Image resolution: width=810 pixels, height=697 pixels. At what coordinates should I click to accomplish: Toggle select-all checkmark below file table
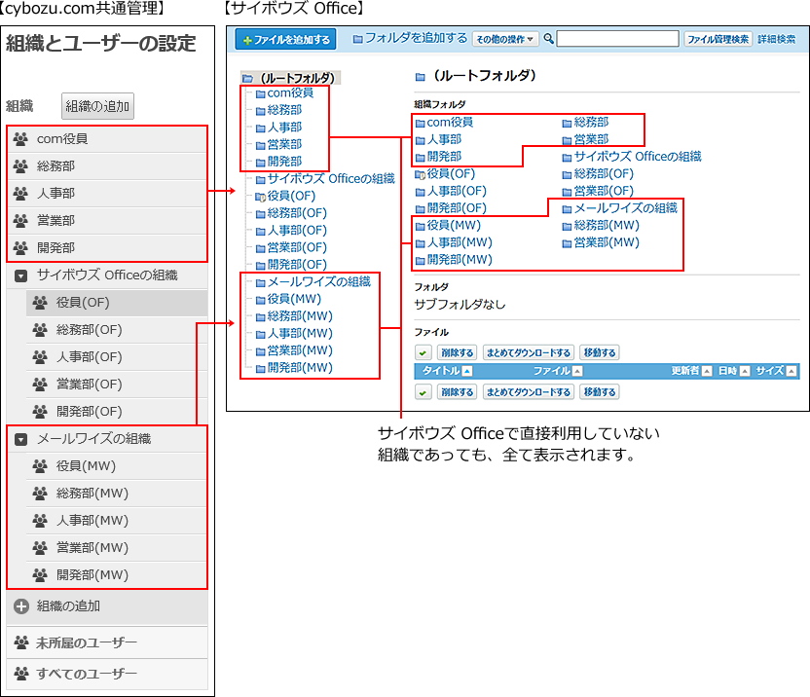(423, 392)
